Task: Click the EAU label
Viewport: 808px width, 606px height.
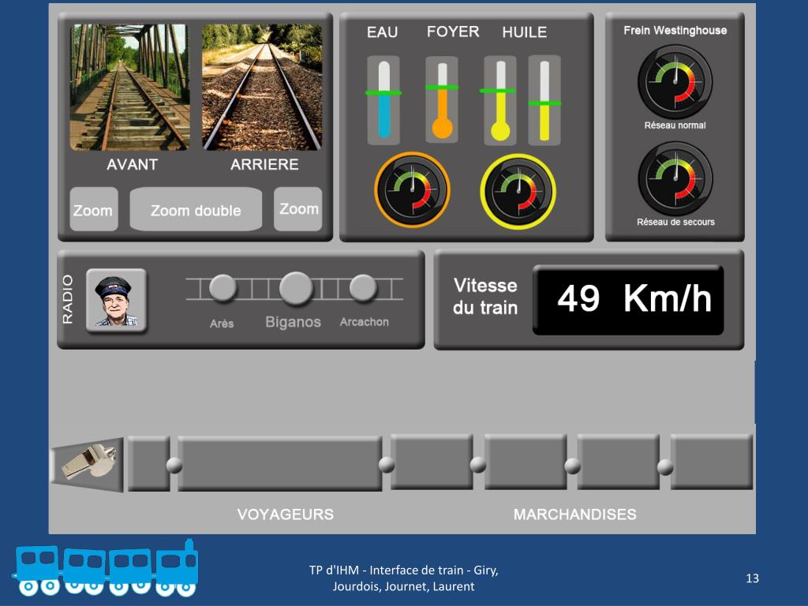Action: [383, 32]
